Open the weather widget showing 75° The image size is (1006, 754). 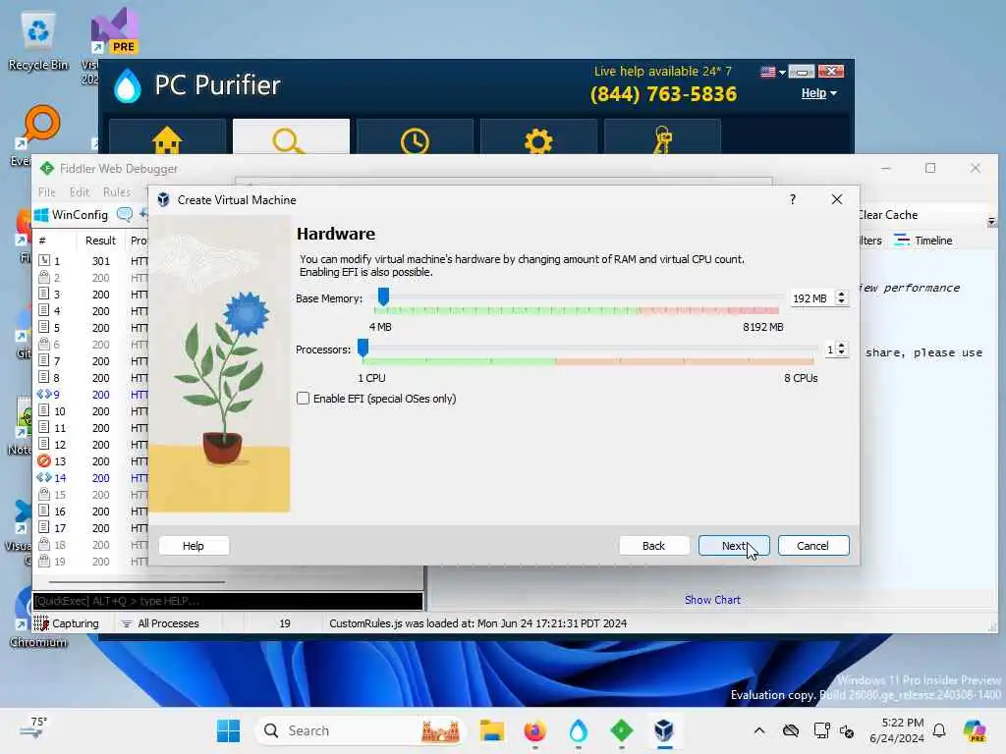[33, 728]
